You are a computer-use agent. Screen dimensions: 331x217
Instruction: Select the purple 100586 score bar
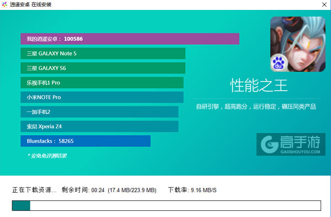130,39
